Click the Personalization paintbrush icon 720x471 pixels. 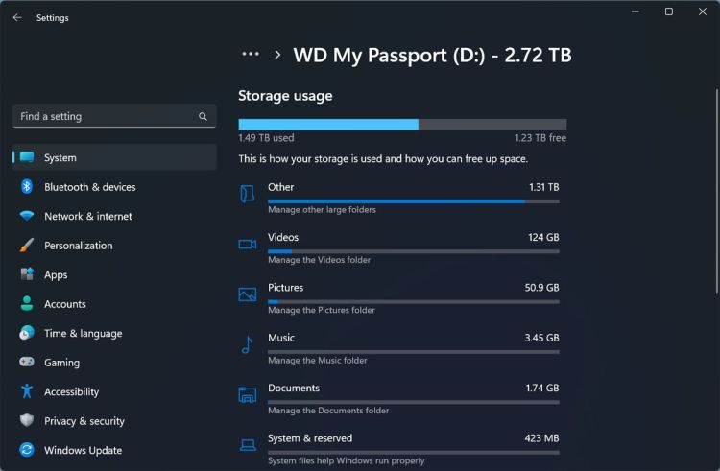[x=27, y=246]
